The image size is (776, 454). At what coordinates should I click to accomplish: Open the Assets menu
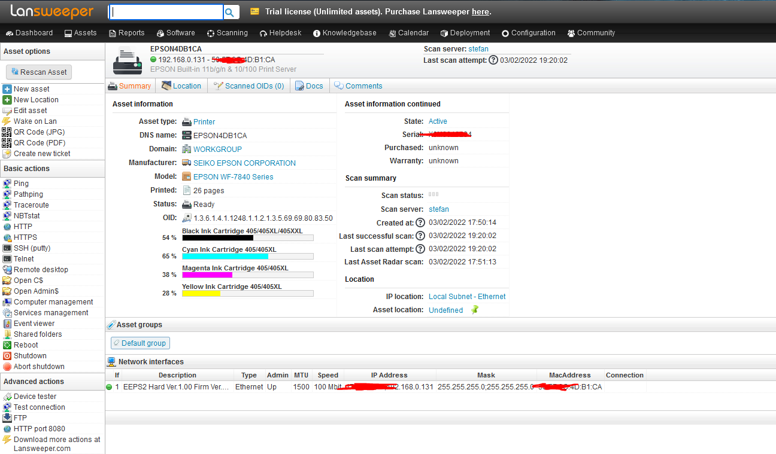80,33
